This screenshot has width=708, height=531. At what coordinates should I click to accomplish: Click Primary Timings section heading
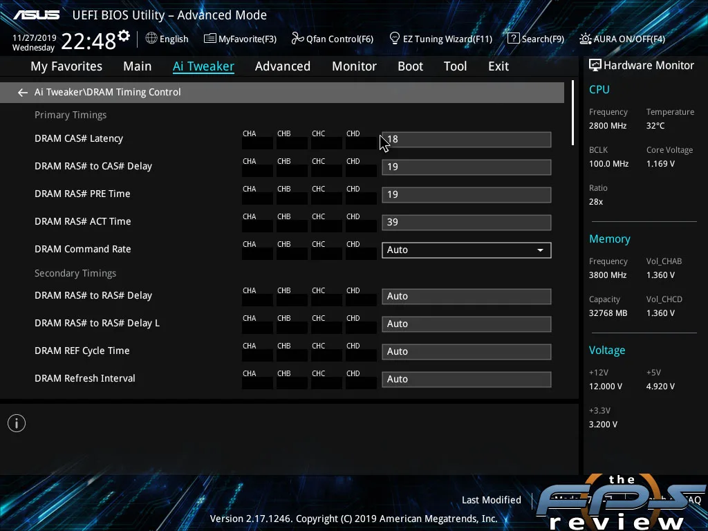71,115
